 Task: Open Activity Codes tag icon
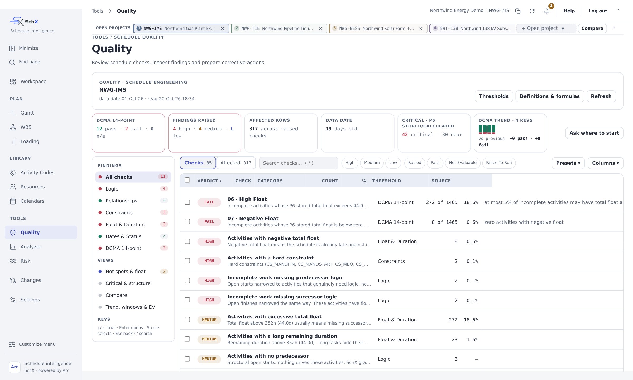tap(13, 173)
